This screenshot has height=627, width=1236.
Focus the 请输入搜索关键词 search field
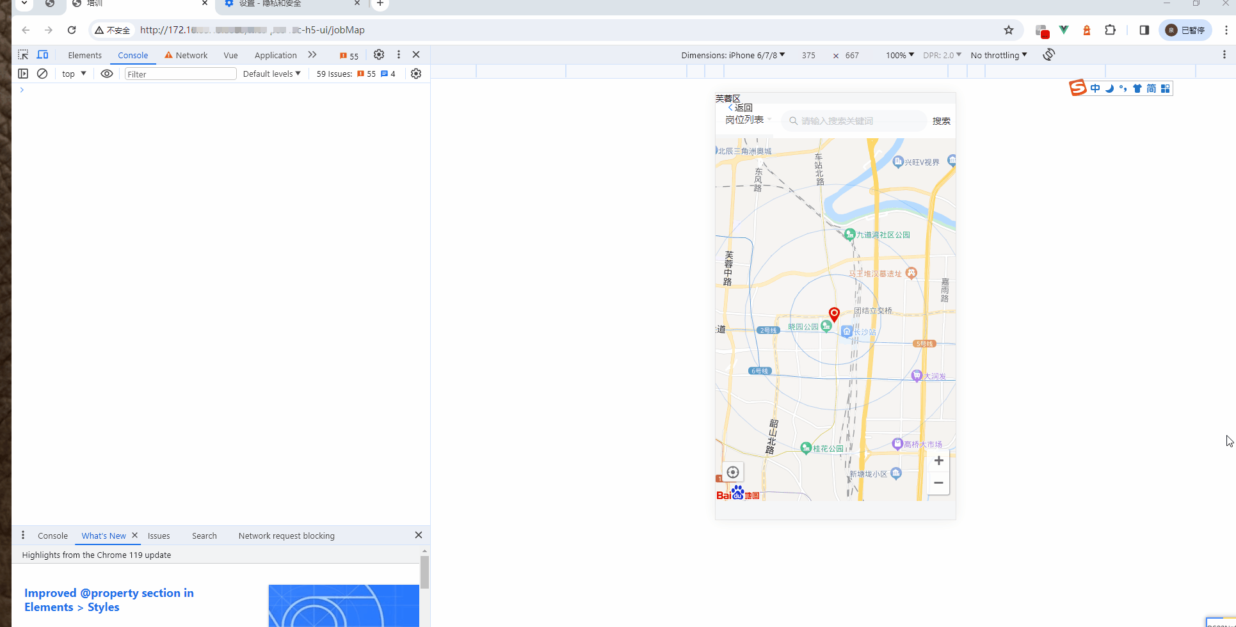(x=854, y=121)
